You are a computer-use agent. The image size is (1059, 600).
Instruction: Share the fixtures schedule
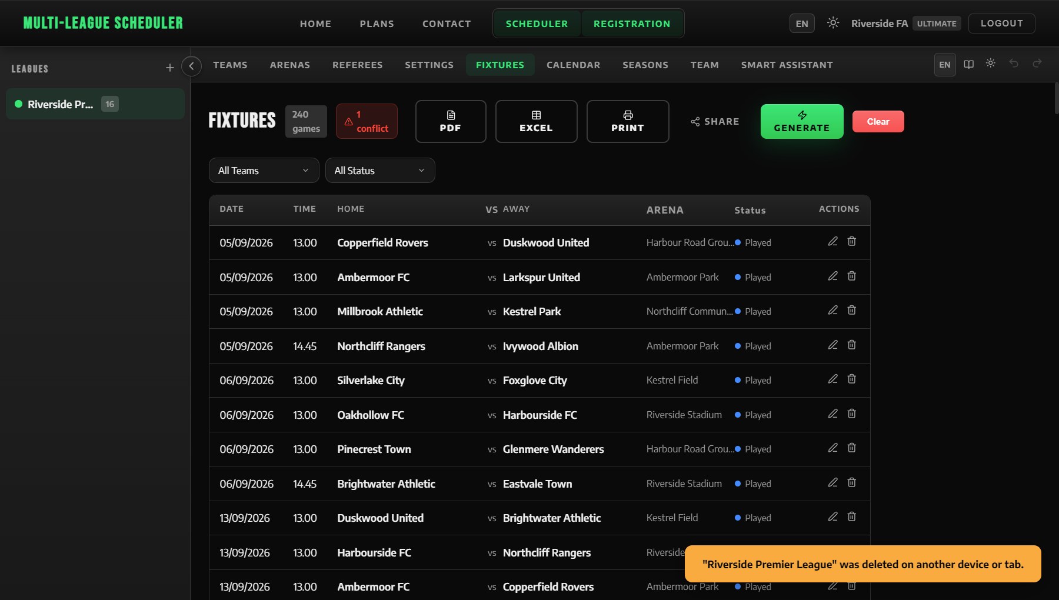click(715, 121)
